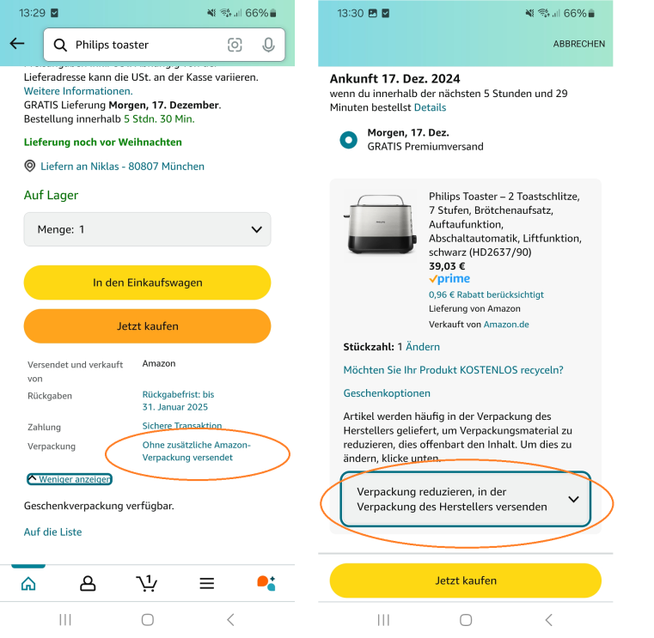The height and width of the screenshot is (638, 654).
Task: Click the orange Jetzt kaufen button
Action: coord(147,326)
